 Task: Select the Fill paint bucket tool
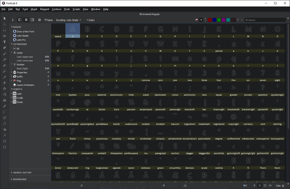tap(4, 100)
